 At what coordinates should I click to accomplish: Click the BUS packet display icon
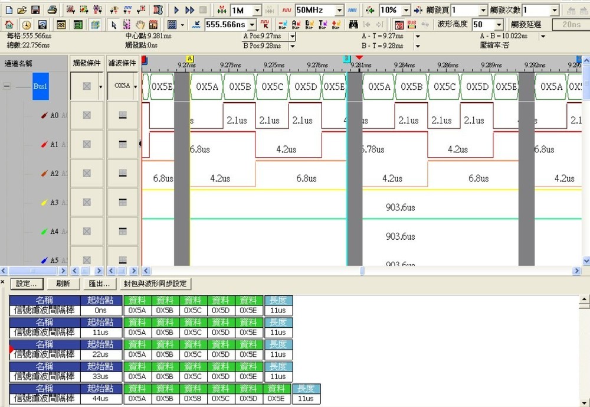[x=412, y=25]
